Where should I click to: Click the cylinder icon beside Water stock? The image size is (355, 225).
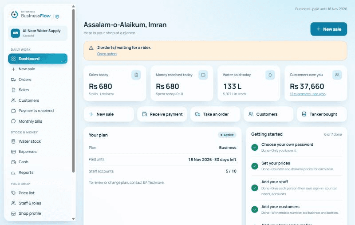click(x=13, y=141)
